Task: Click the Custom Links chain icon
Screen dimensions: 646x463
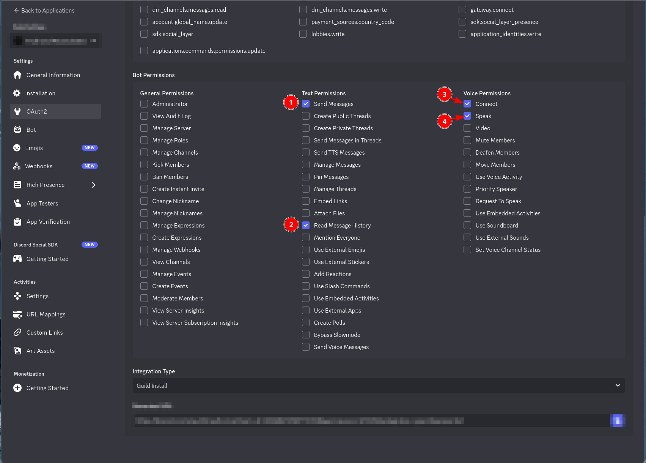Action: 17,332
